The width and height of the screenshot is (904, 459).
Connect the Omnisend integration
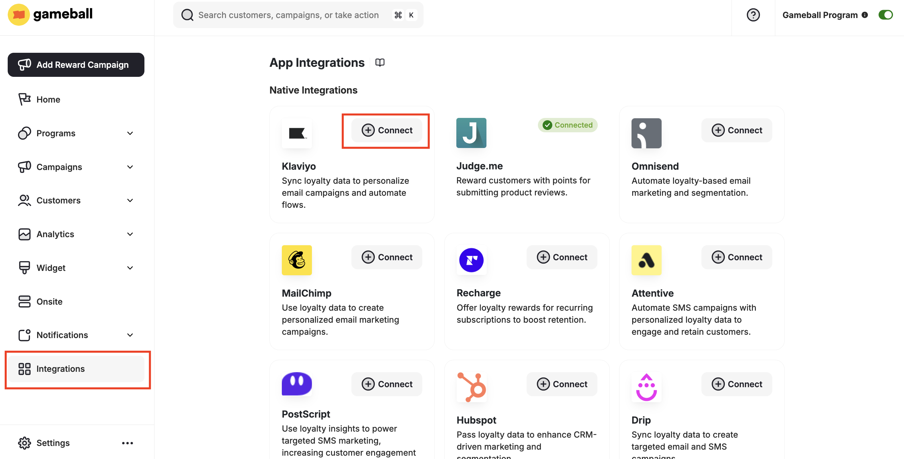point(737,130)
